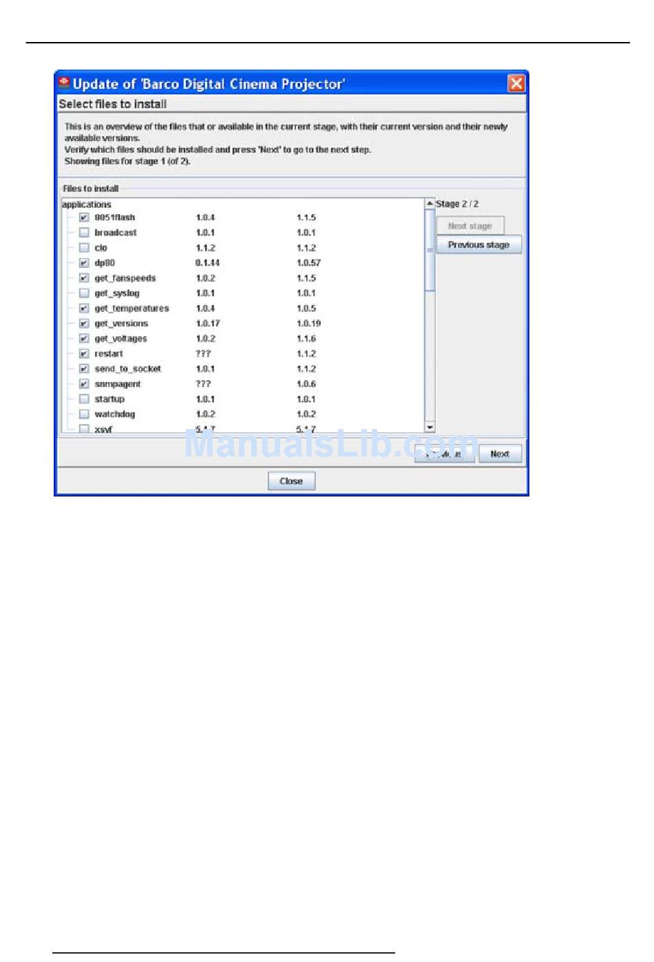Click the Stage 2 / 2 label
The image size is (654, 962).
[x=457, y=204]
